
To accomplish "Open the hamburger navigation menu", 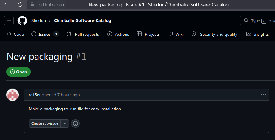I will click(9, 20).
